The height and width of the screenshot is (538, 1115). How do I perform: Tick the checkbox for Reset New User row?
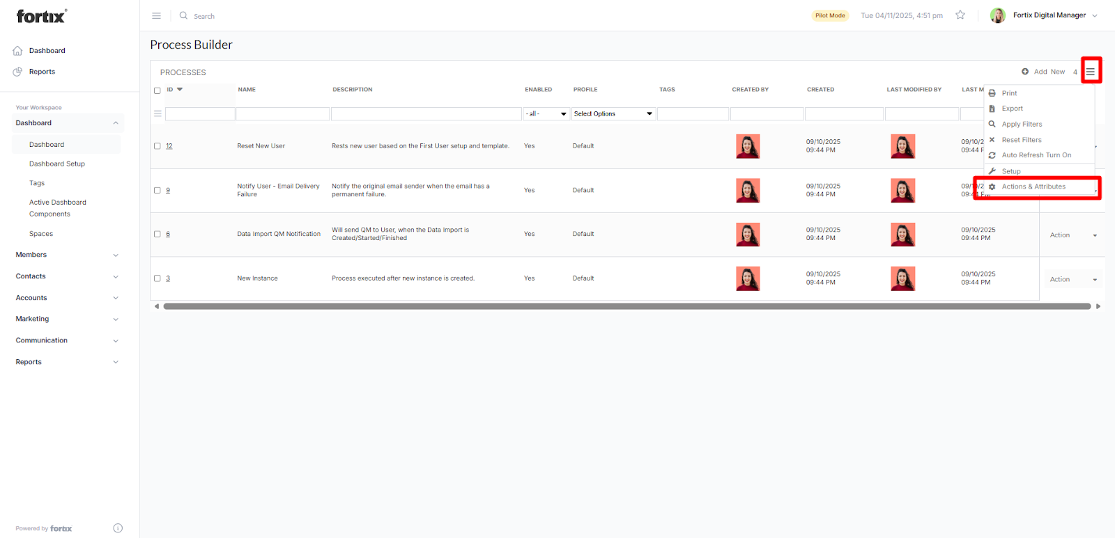tap(157, 146)
